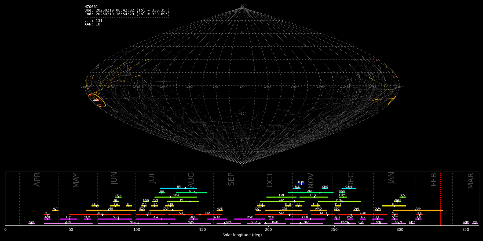Click the AAN radiant label on the sky map

pyautogui.click(x=96, y=100)
